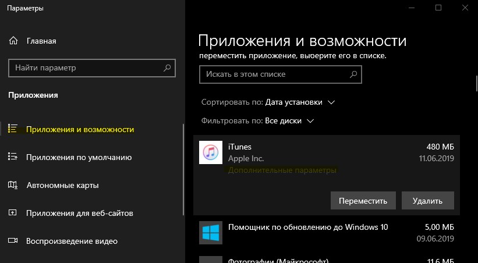Click the Воспроизведение видео camera icon
This screenshot has height=263, width=478.
[x=12, y=241]
